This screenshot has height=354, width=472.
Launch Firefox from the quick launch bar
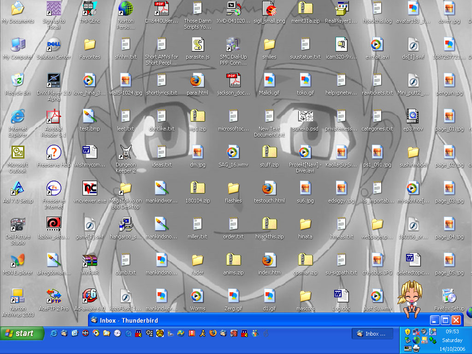(x=213, y=333)
